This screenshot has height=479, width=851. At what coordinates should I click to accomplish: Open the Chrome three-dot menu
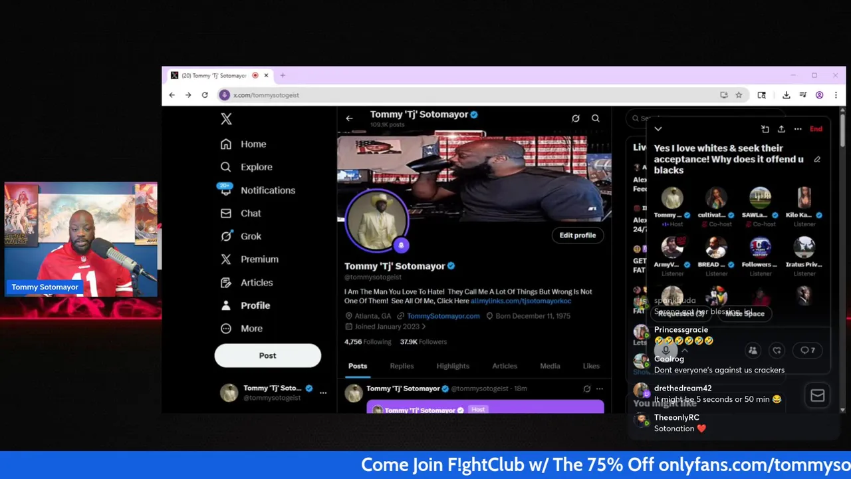[x=836, y=95]
